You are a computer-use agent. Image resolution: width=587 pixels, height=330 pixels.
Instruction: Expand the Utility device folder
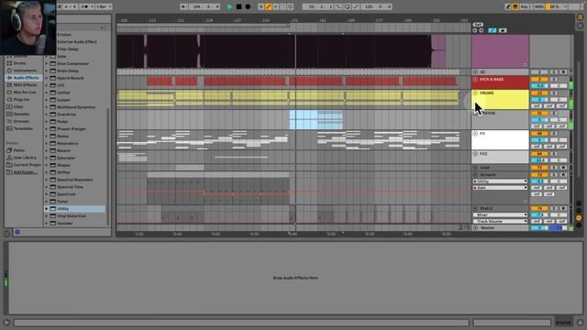47,209
